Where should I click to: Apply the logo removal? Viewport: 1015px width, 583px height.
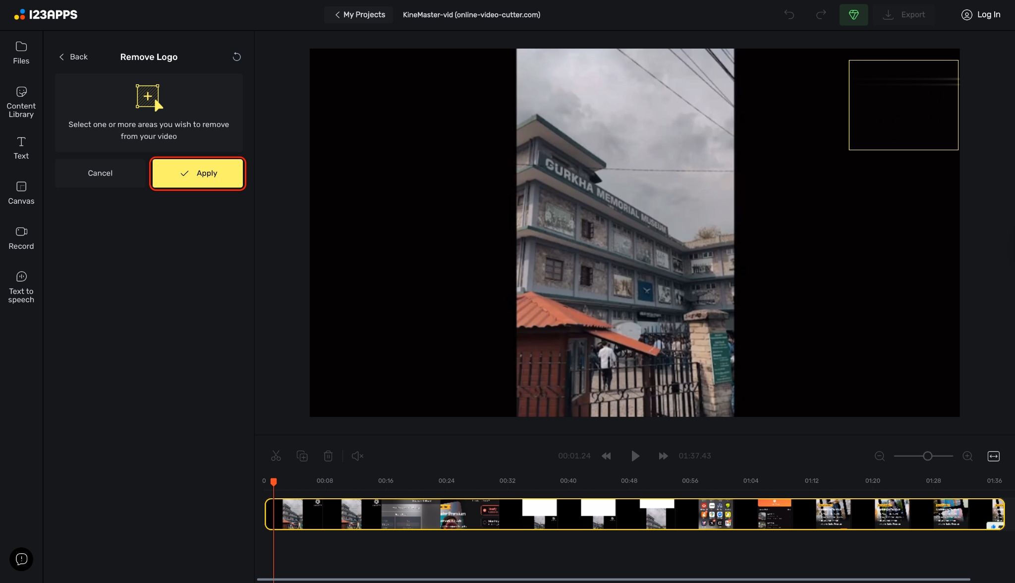click(x=198, y=174)
